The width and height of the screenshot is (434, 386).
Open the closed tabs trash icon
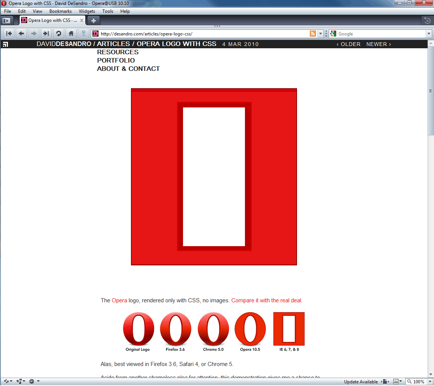tap(427, 20)
